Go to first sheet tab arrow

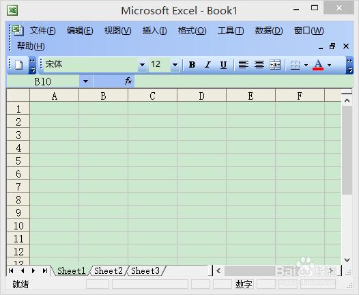[x=11, y=271]
